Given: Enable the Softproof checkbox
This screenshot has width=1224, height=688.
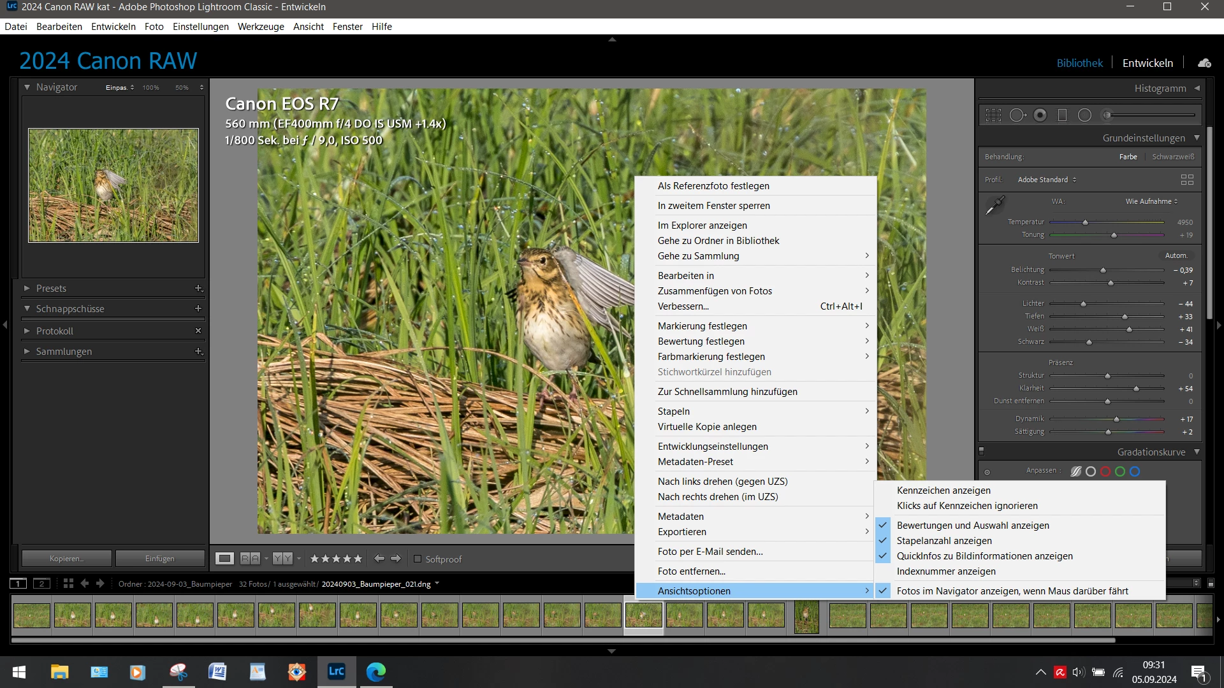Looking at the screenshot, I should 418,559.
